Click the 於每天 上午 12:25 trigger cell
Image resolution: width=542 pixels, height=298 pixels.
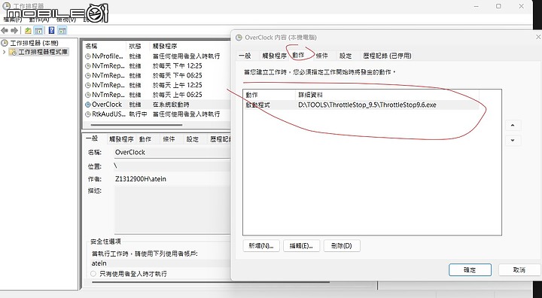[178, 85]
